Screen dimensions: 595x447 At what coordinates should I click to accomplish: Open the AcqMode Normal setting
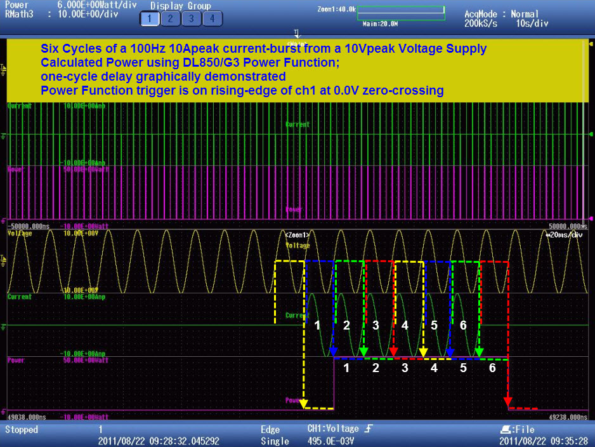coord(501,14)
